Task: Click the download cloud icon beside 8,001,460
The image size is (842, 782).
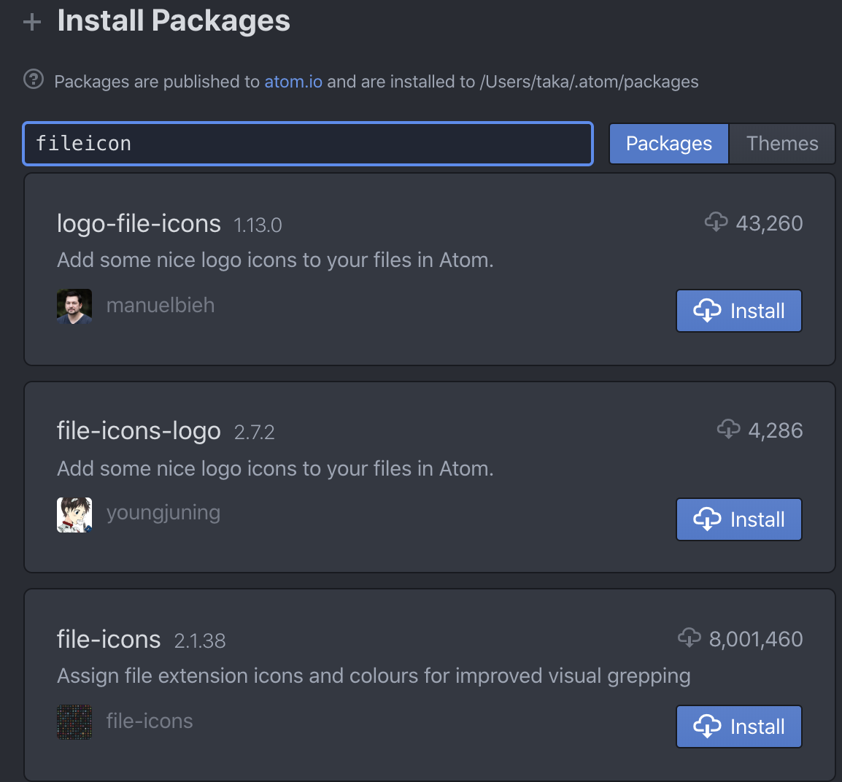Action: (689, 638)
